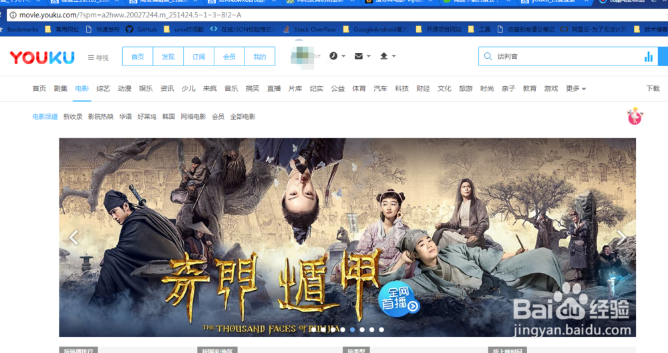
Task: Open the 奇門遁甲 banner image
Action: (x=347, y=237)
